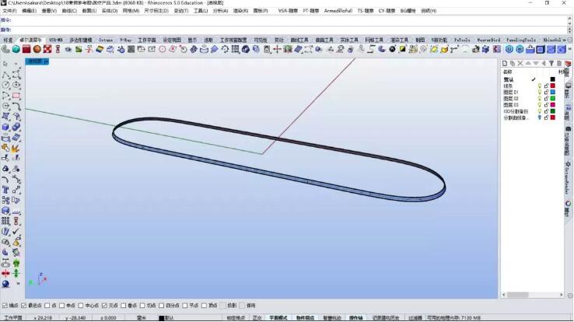
Task: Click the blue square frame icon in top toolbar
Action: coord(541,49)
